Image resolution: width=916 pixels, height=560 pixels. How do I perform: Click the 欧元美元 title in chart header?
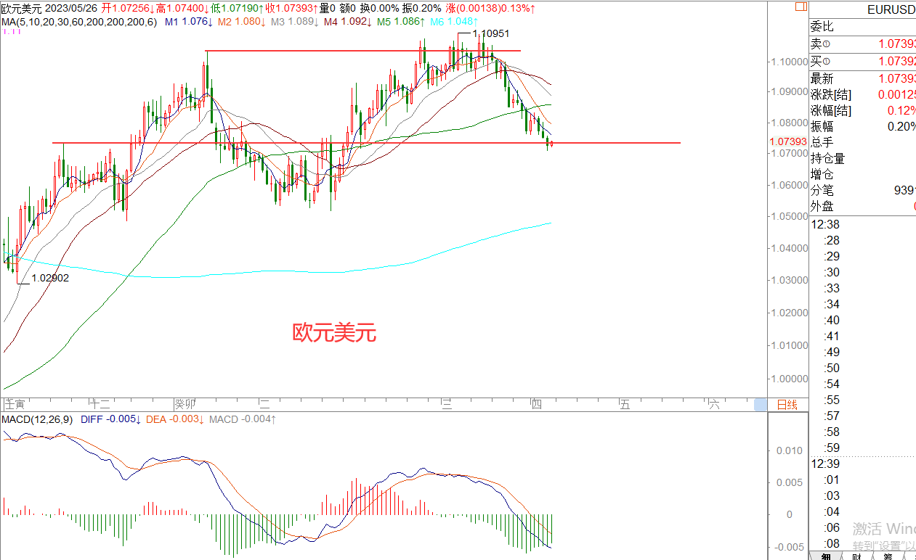coord(22,9)
